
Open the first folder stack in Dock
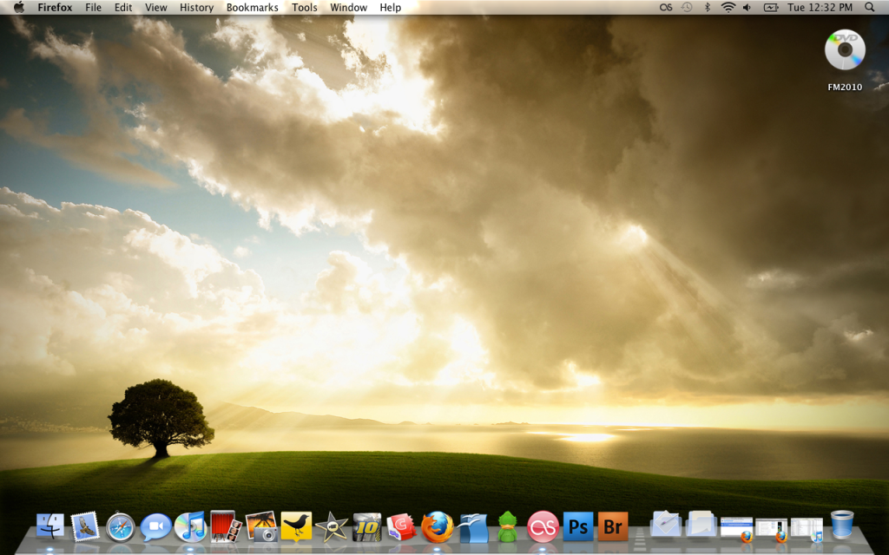(666, 524)
